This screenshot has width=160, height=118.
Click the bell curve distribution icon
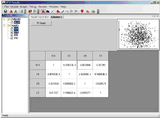pyautogui.click(x=16, y=11)
